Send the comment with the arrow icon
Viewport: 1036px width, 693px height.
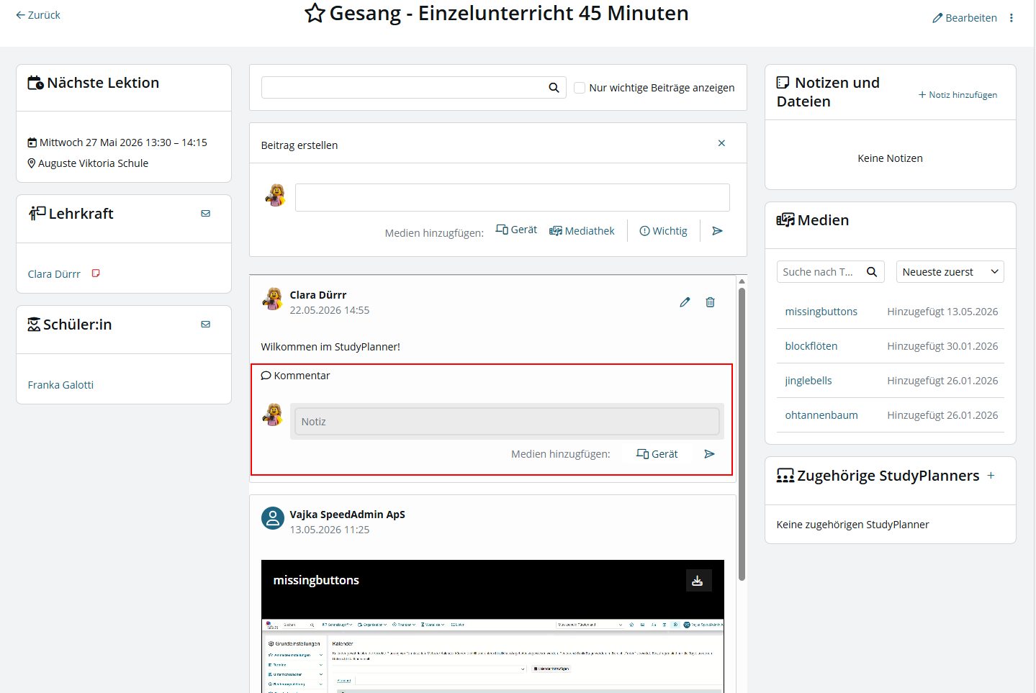tap(709, 454)
